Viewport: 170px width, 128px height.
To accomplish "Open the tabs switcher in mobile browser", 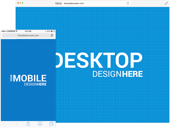I will point(52,124).
